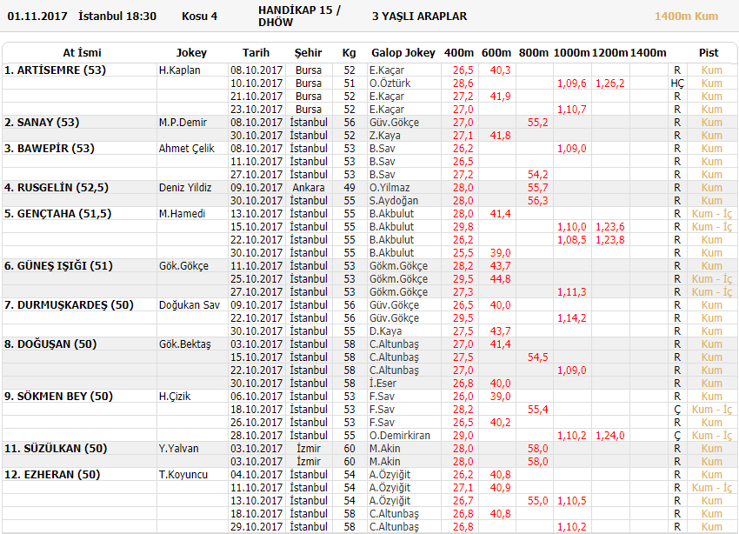739x534 pixels.
Task: Click the 1400m Kum track label
Action: pyautogui.click(x=686, y=16)
